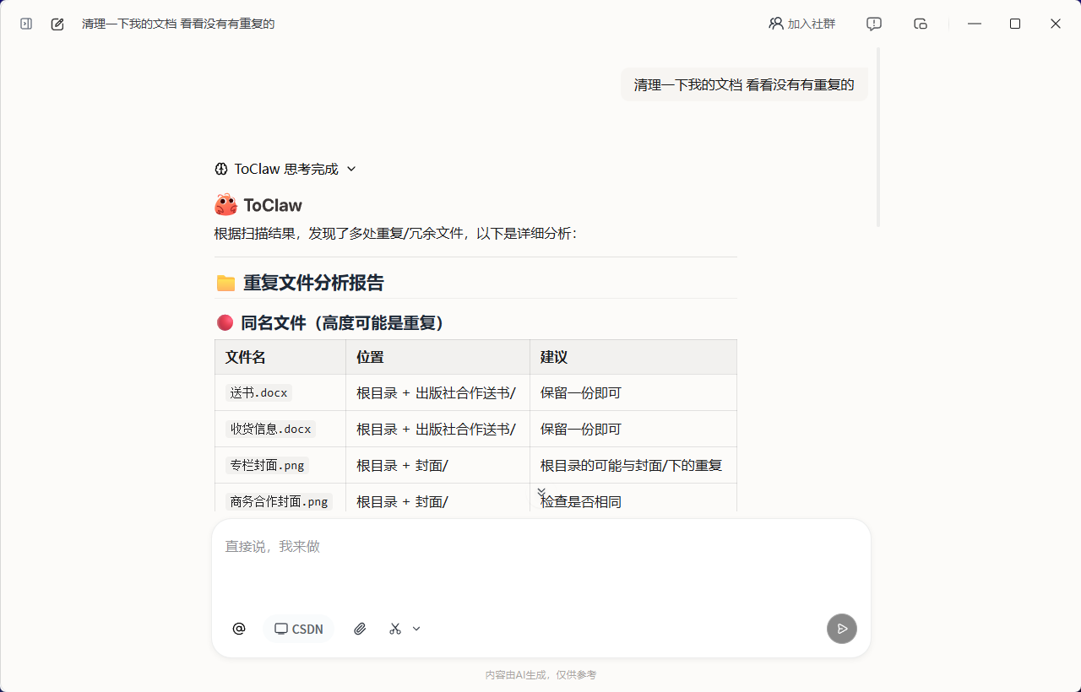Attach a file with the paperclip icon
Image resolution: width=1081 pixels, height=692 pixels.
click(360, 629)
